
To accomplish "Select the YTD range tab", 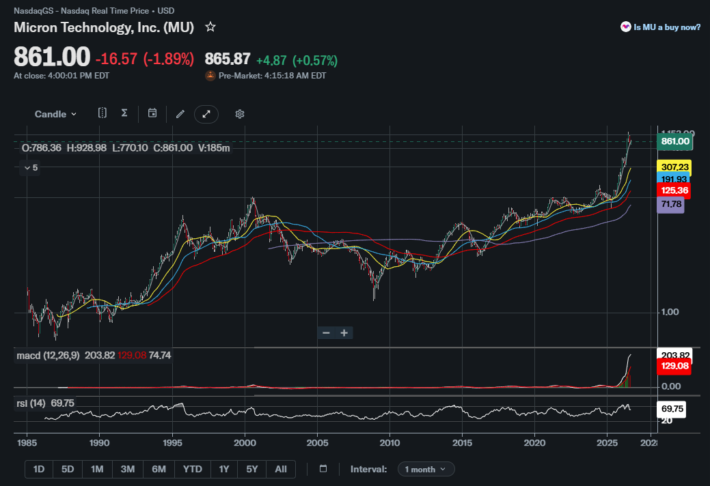I will pyautogui.click(x=193, y=469).
